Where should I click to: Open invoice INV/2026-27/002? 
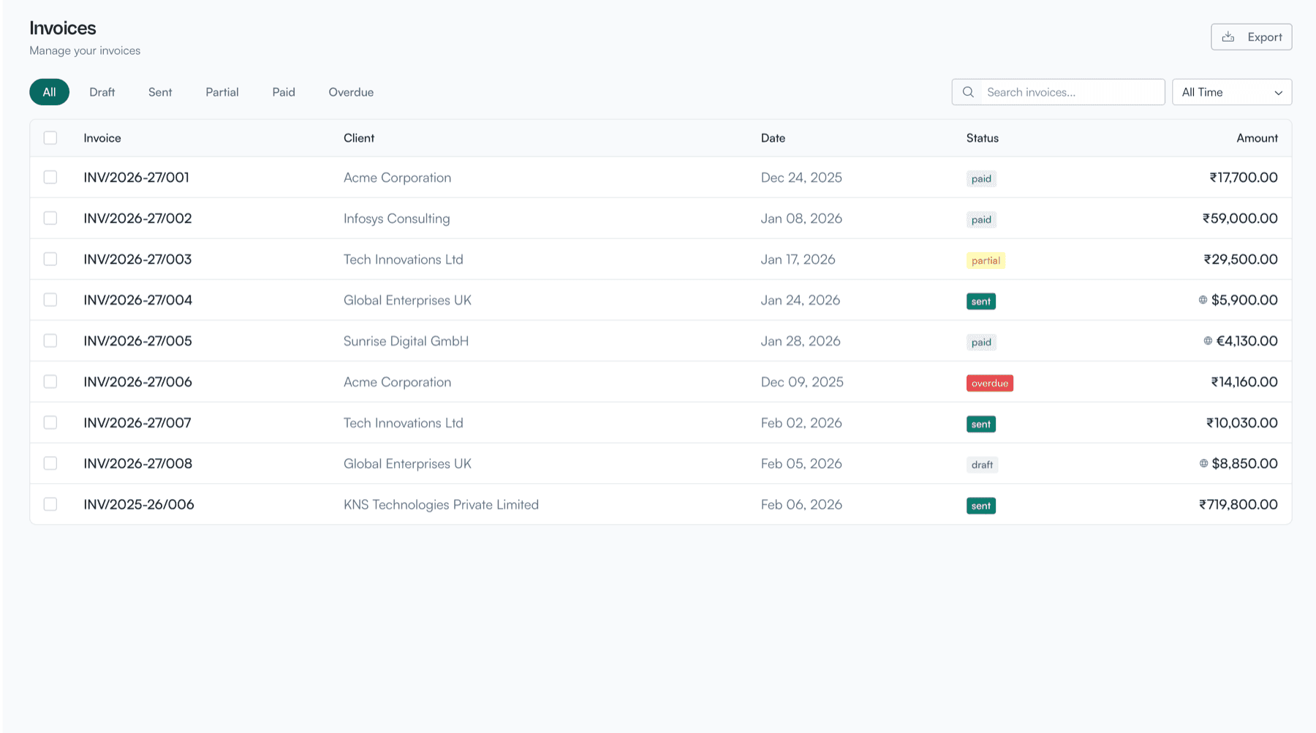137,218
